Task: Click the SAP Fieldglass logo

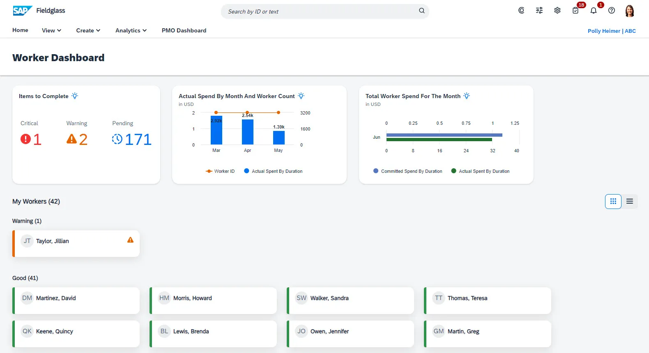Action: 39,11
